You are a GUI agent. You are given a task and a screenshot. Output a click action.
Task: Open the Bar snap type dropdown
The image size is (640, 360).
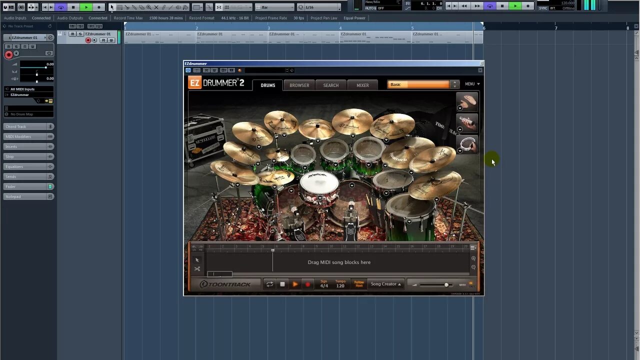pyautogui.click(x=274, y=7)
